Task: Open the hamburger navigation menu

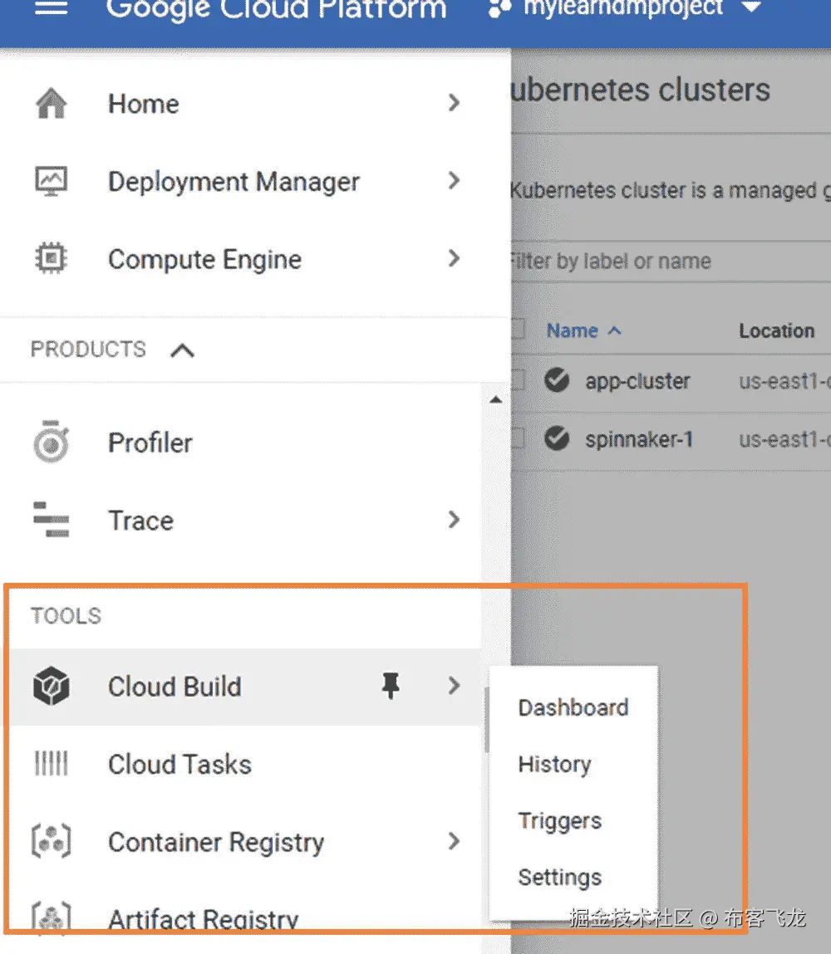Action: tap(52, 8)
